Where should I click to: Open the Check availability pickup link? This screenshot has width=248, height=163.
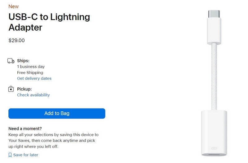[33, 95]
